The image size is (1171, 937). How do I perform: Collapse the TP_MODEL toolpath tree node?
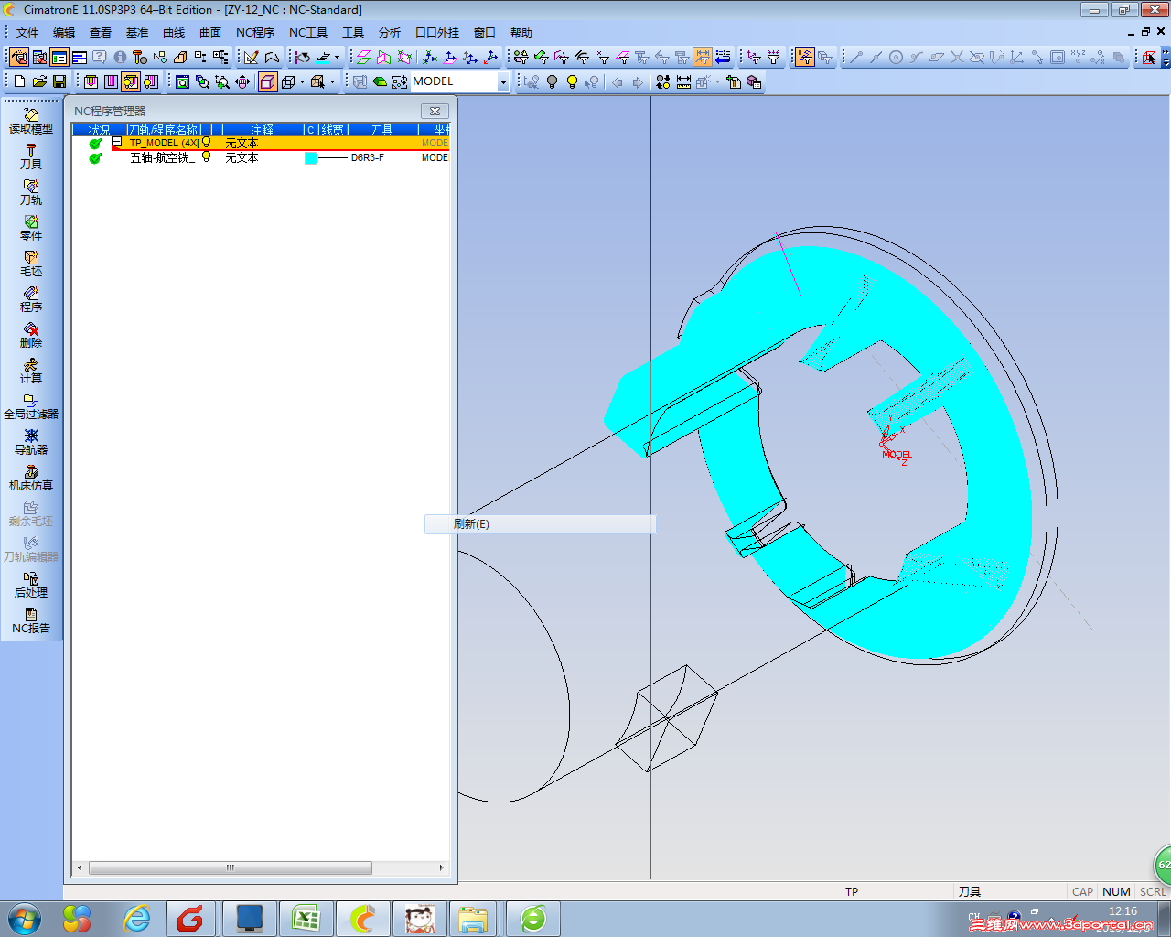point(117,143)
